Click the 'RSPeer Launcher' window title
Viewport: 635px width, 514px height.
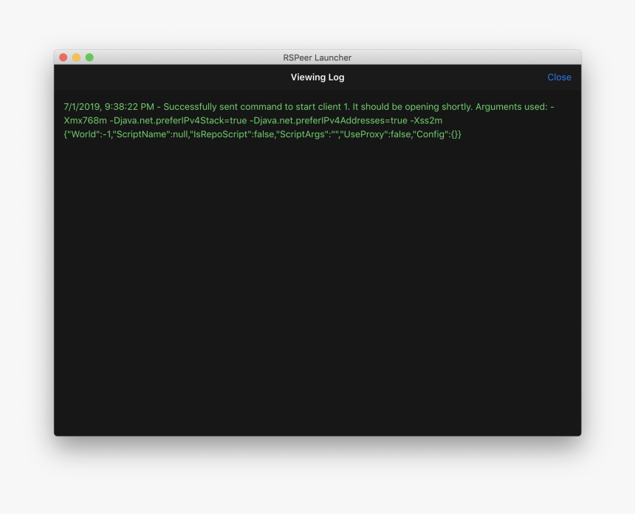pyautogui.click(x=317, y=58)
